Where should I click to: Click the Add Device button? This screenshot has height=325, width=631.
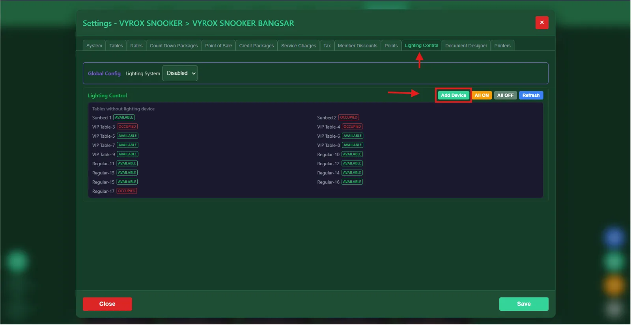[x=454, y=95]
